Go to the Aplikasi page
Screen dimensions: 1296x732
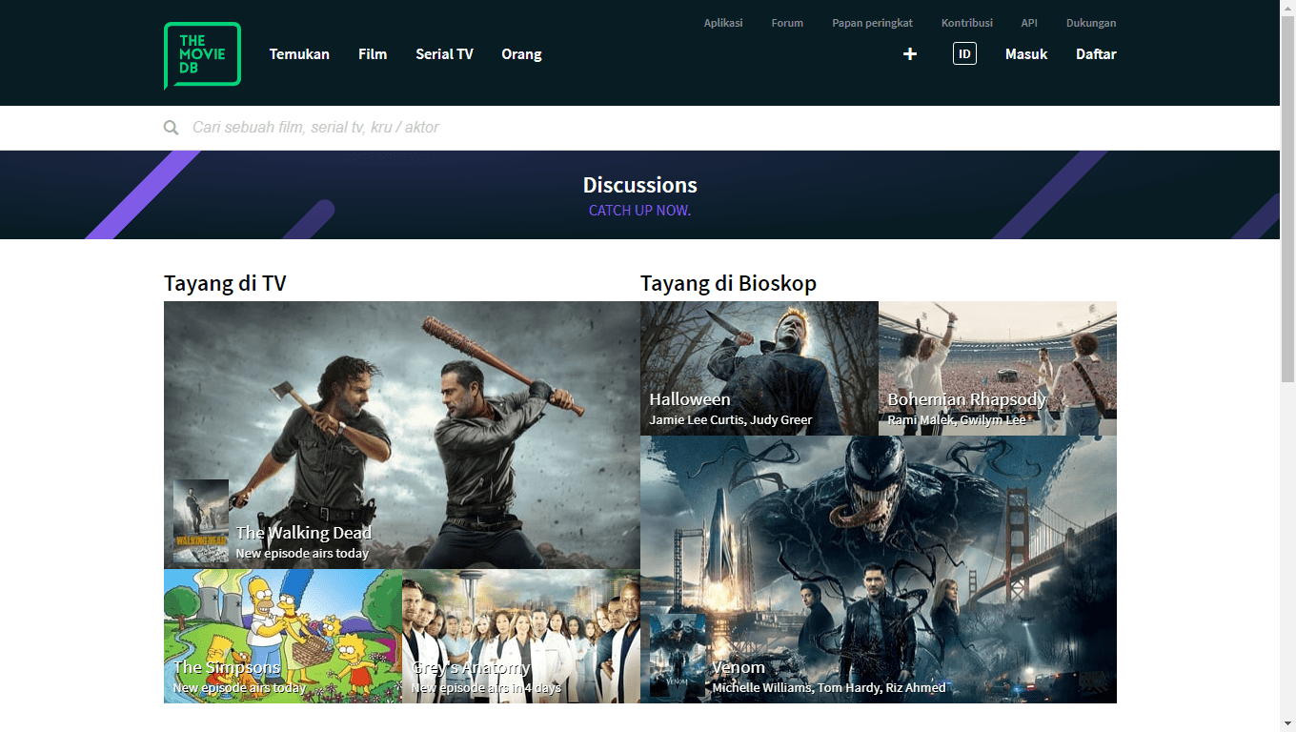coord(723,23)
